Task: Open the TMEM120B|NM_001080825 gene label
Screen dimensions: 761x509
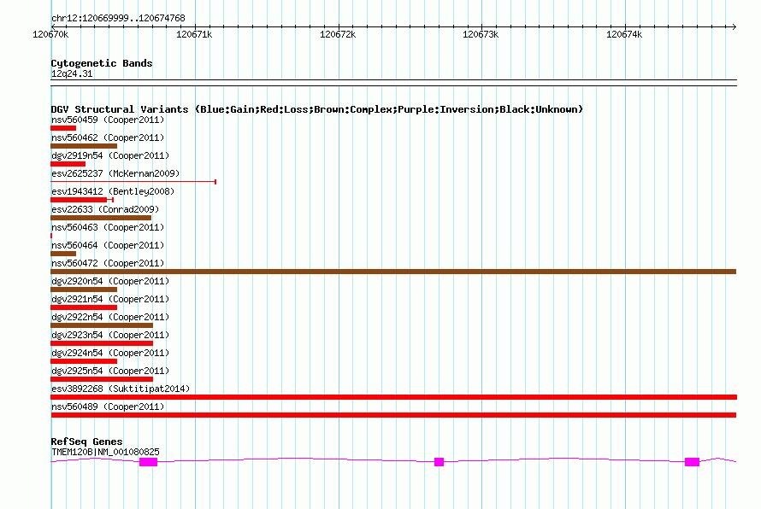Action: pos(105,452)
